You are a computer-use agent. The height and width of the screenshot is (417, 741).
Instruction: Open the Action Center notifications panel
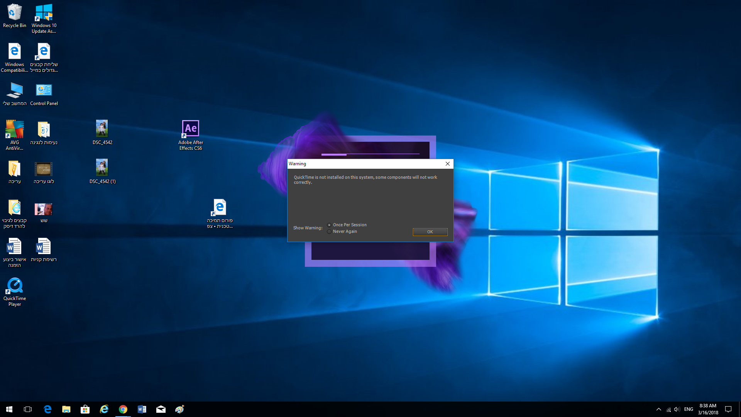point(728,409)
